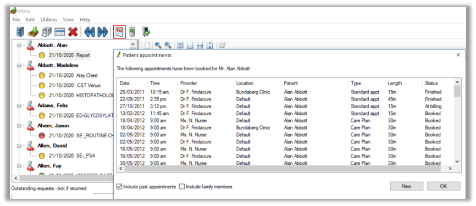
Task: Click the printer icon in Inbox toolbar
Action: [x=47, y=31]
